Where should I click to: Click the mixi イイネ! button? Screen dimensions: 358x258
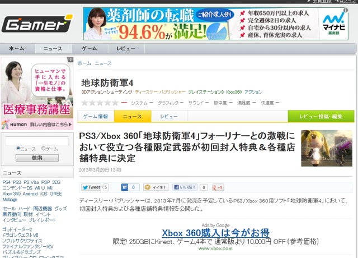(x=156, y=187)
